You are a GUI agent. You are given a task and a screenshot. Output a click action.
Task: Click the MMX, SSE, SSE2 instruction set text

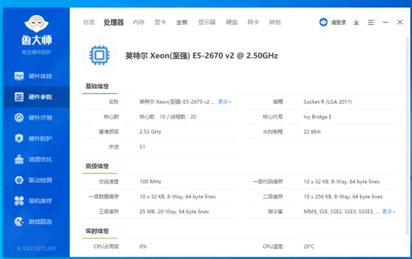pos(341,211)
